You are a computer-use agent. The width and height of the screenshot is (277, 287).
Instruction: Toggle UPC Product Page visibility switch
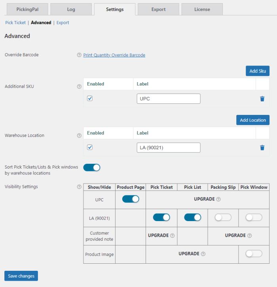131,199
